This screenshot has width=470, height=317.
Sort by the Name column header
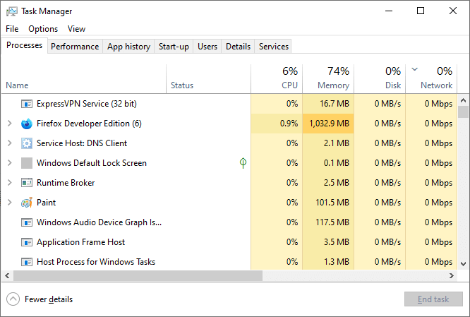tap(84, 79)
